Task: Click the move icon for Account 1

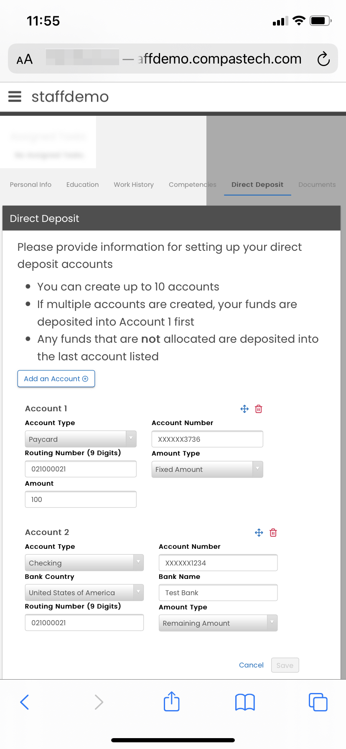Action: coord(244,409)
